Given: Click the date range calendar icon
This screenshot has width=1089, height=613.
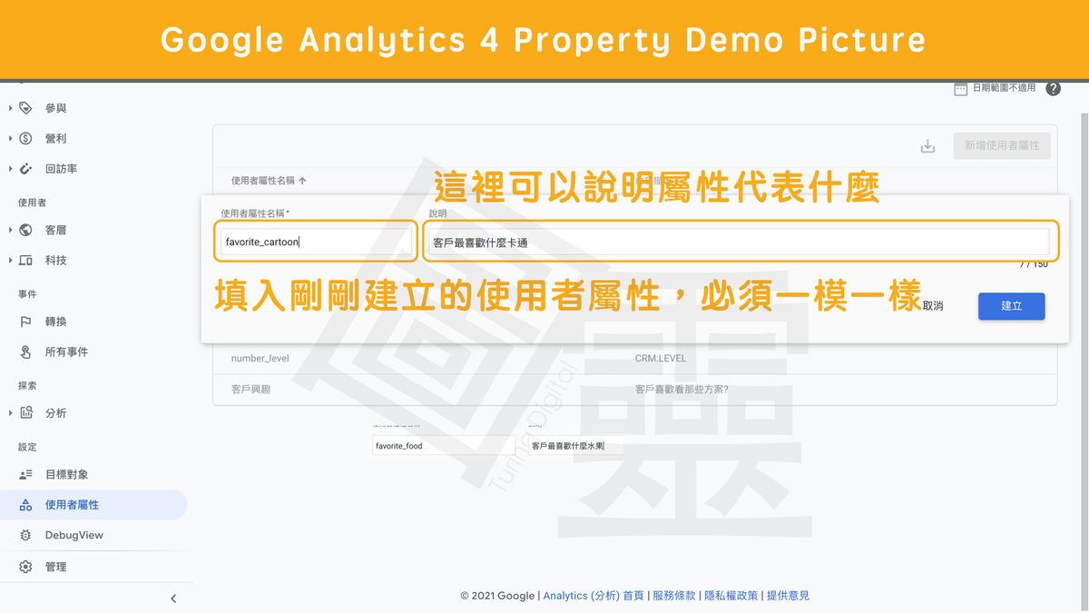Looking at the screenshot, I should coord(960,88).
